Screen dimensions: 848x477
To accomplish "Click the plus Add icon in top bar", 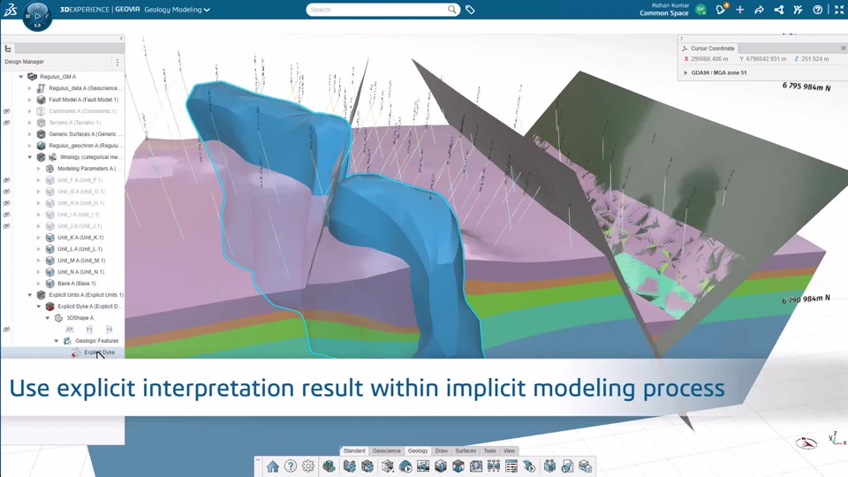I will pyautogui.click(x=739, y=10).
